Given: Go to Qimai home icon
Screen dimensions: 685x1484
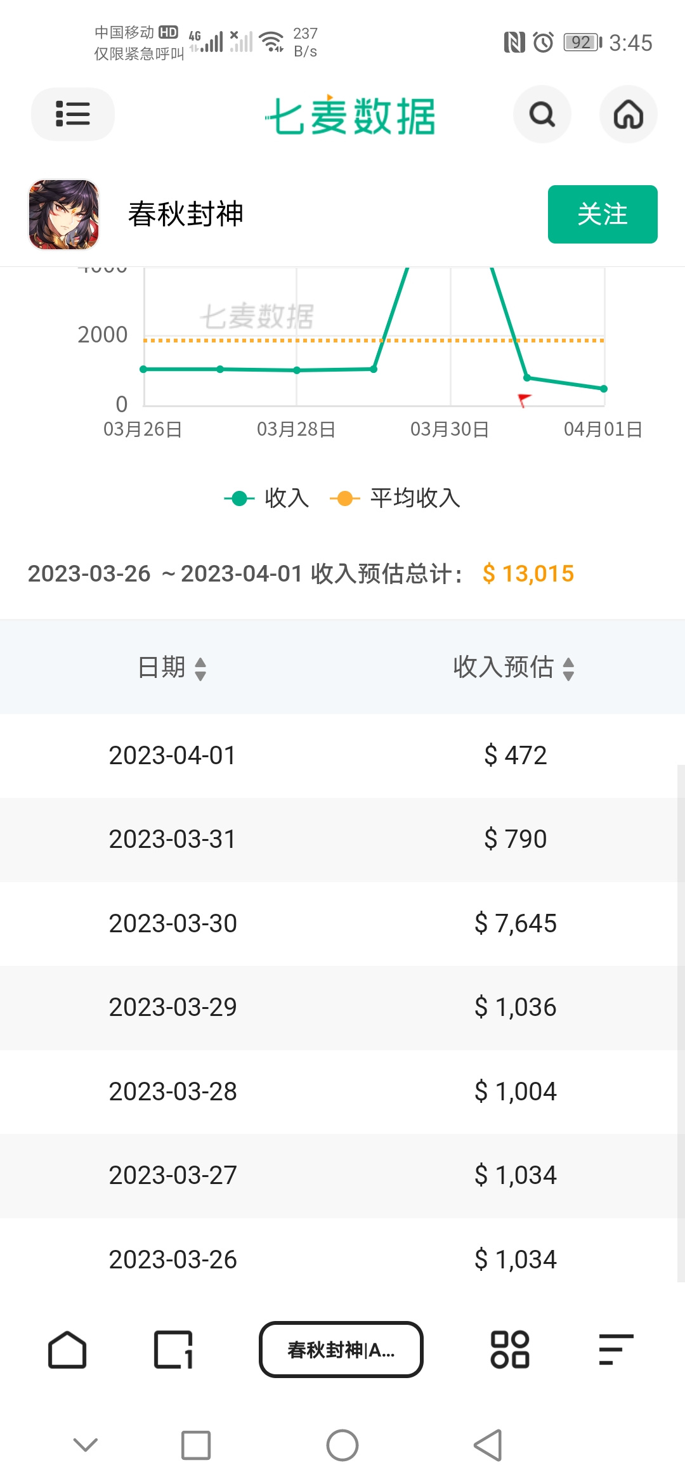Looking at the screenshot, I should [x=629, y=114].
